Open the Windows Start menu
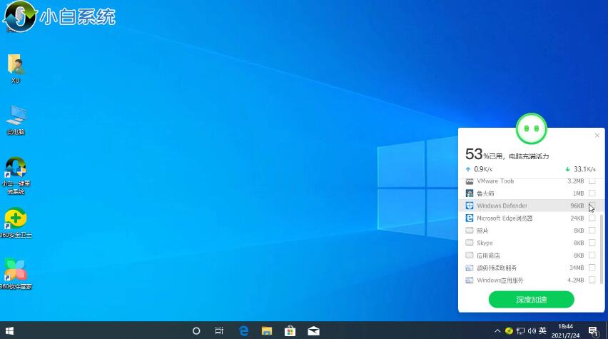608x339 pixels. (10, 331)
